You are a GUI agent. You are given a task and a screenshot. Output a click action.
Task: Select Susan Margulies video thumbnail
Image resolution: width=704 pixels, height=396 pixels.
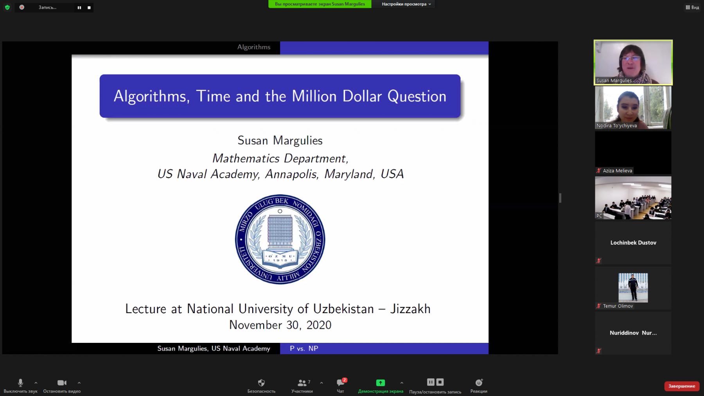coord(633,63)
